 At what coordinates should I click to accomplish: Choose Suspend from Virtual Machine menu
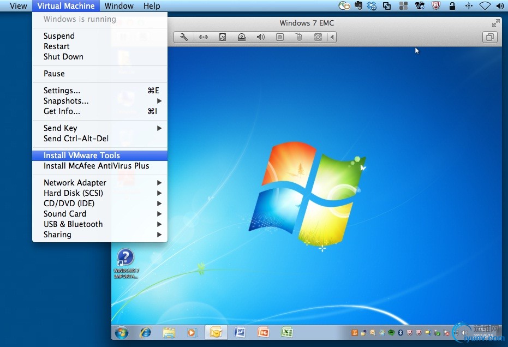coord(59,36)
